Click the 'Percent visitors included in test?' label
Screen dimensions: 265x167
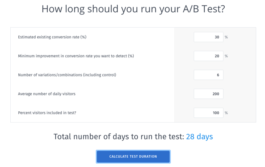pos(47,113)
